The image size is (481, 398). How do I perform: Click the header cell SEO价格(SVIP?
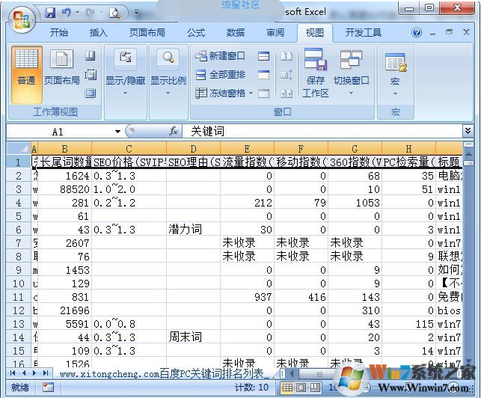(x=129, y=162)
